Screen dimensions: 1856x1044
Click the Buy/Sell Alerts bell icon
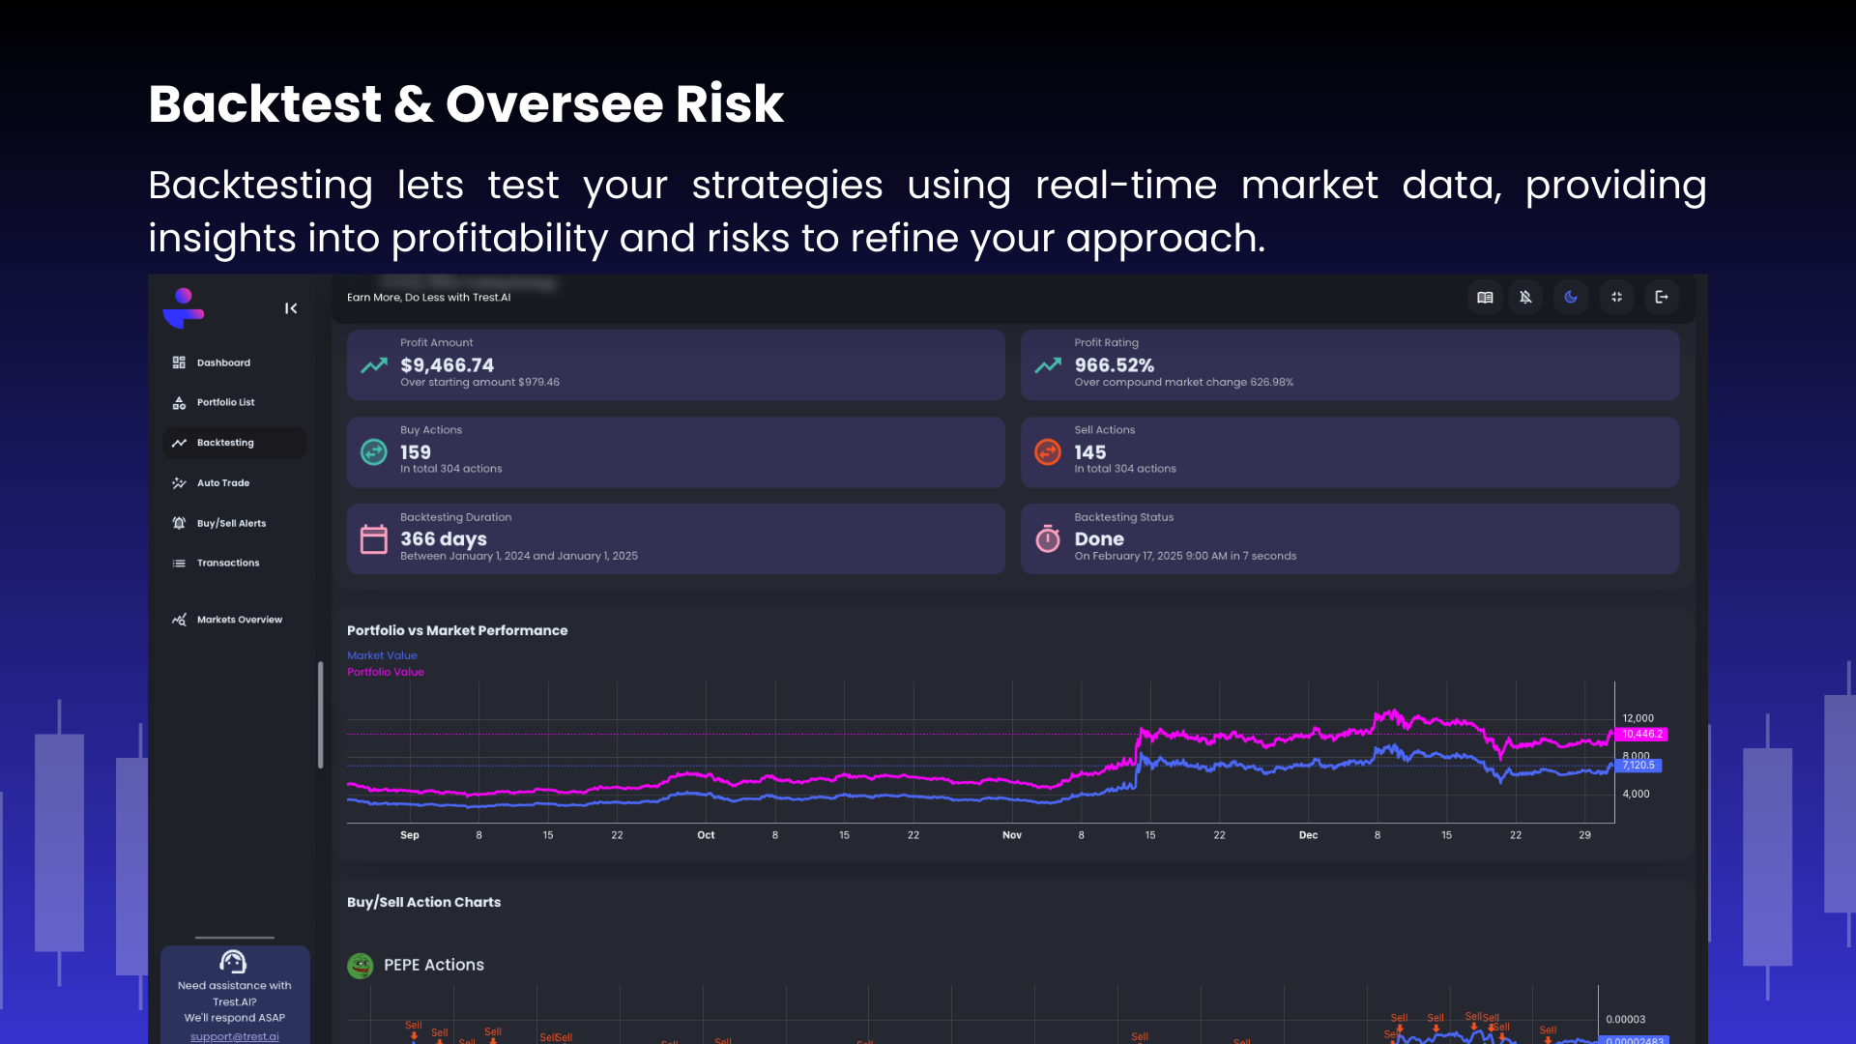click(179, 523)
